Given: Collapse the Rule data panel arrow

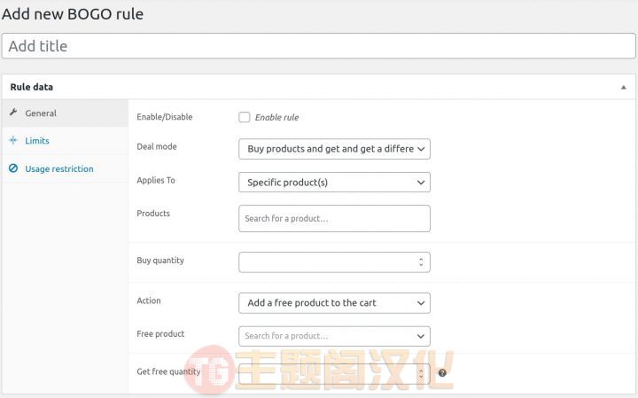Looking at the screenshot, I should click(x=623, y=87).
